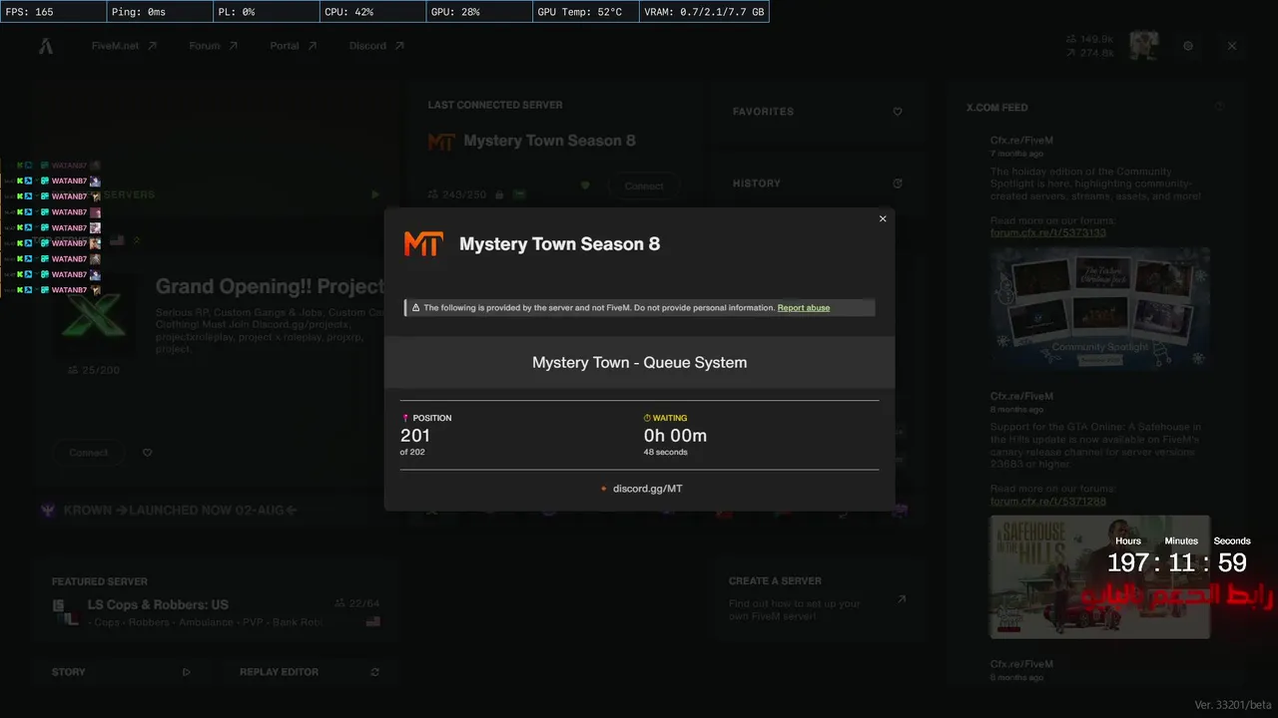Click the FiveM logo in the top bar

point(46,46)
